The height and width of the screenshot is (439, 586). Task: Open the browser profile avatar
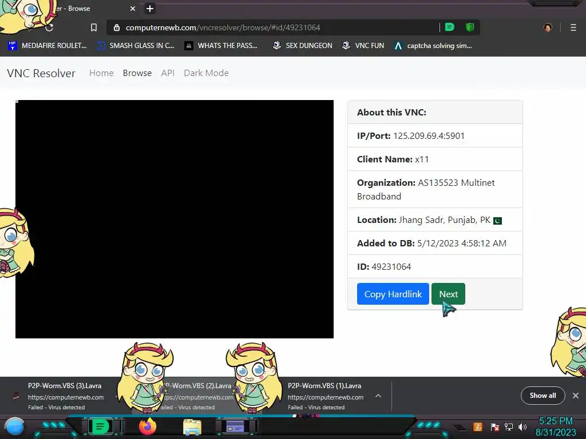(x=548, y=27)
